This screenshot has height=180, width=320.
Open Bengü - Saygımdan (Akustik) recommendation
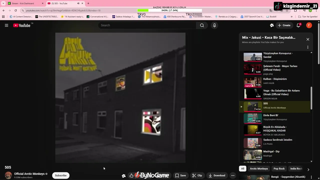tap(288, 177)
